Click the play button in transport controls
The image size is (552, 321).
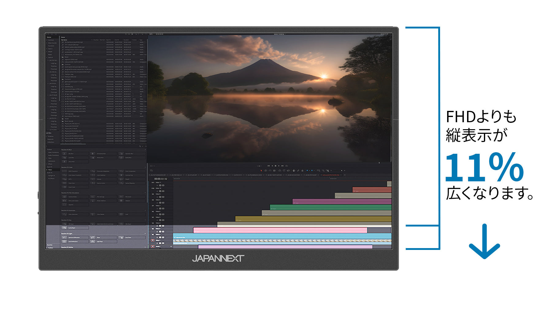point(279,166)
